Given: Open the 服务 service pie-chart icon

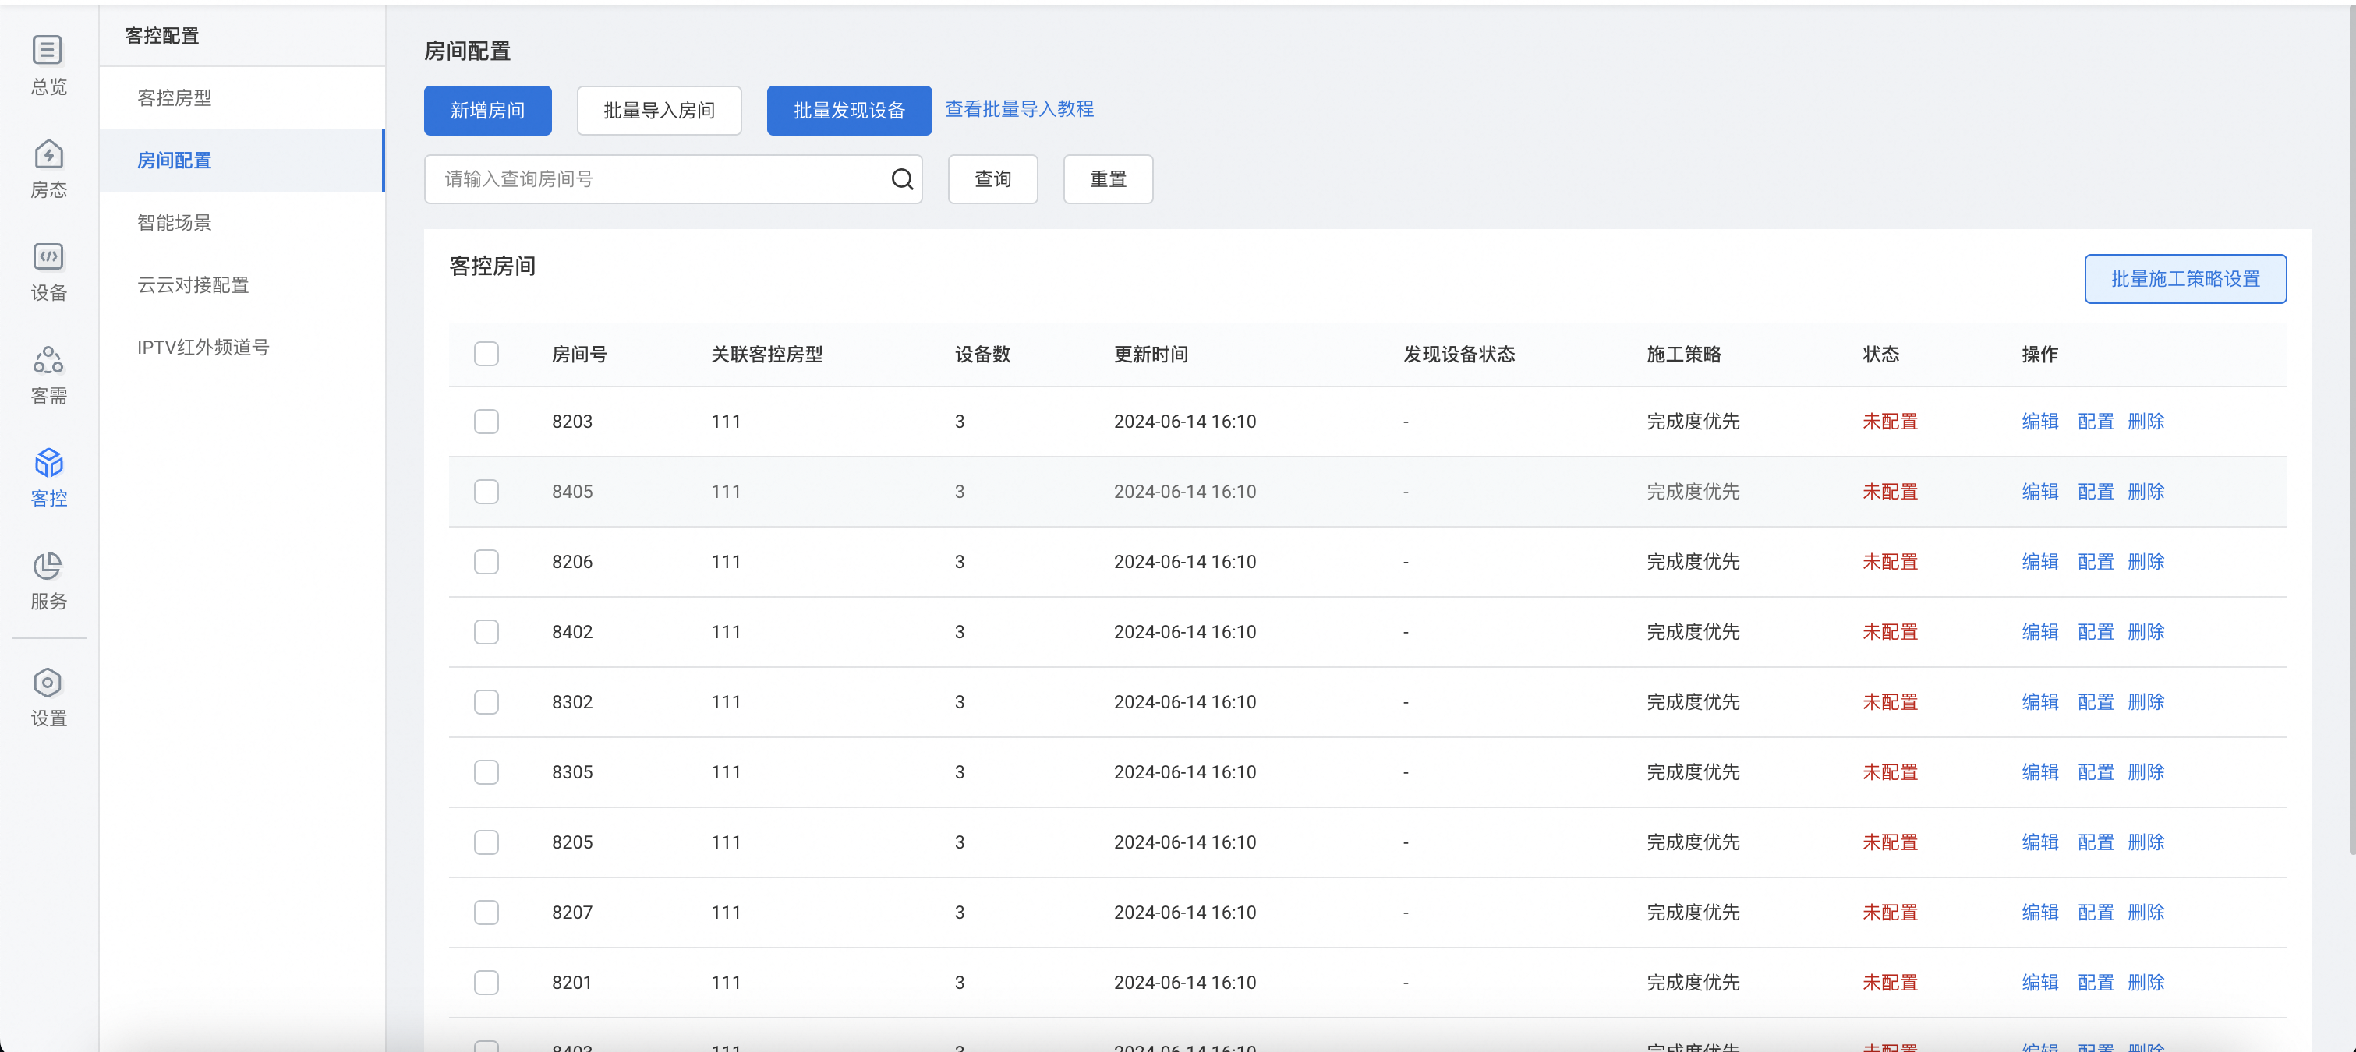Looking at the screenshot, I should (48, 566).
